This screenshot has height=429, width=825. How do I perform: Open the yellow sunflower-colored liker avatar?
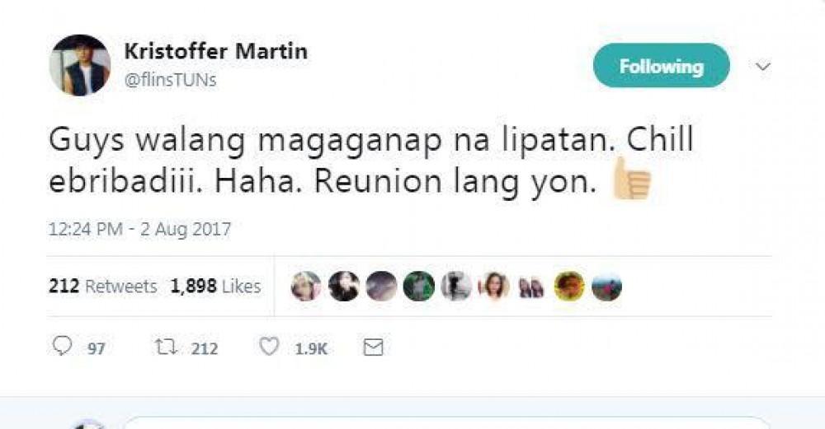point(569,286)
